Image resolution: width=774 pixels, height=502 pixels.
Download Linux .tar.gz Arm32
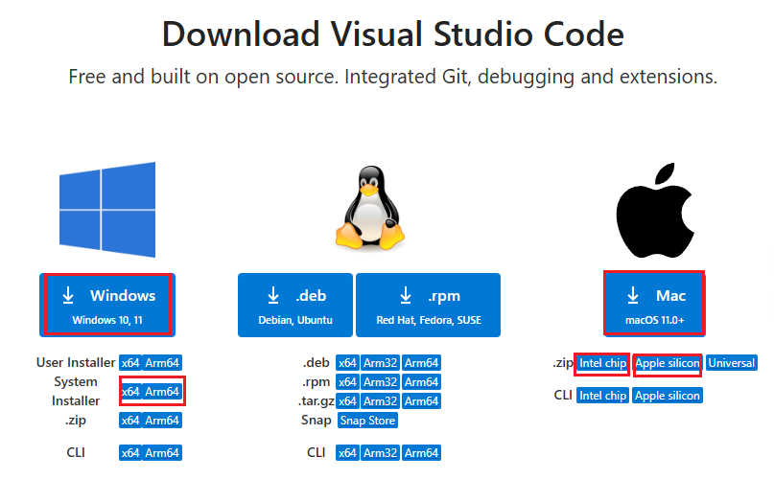380,400
